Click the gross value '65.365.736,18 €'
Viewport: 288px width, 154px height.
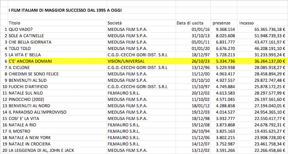coord(270,30)
